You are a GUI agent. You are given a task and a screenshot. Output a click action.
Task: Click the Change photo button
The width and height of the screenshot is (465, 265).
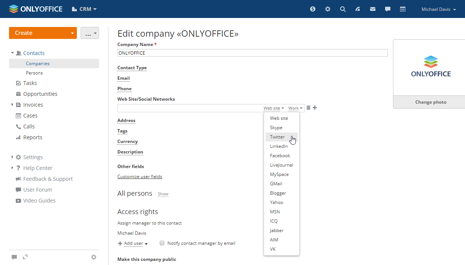pyautogui.click(x=431, y=102)
